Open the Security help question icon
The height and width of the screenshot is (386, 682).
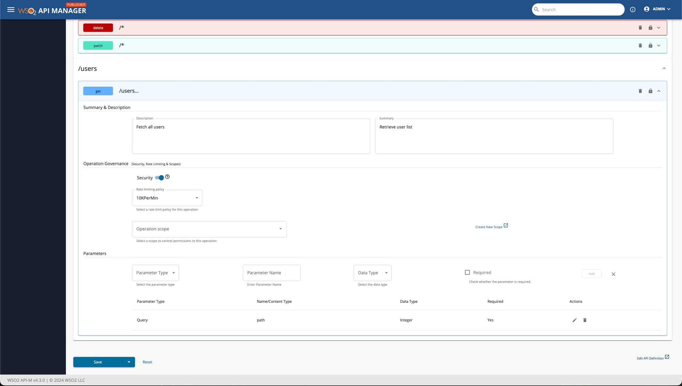[167, 177]
